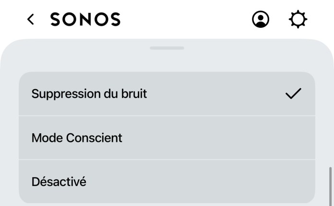The width and height of the screenshot is (334, 206).
Task: Click the vertical scrollbar thumb
Action: click(330, 186)
